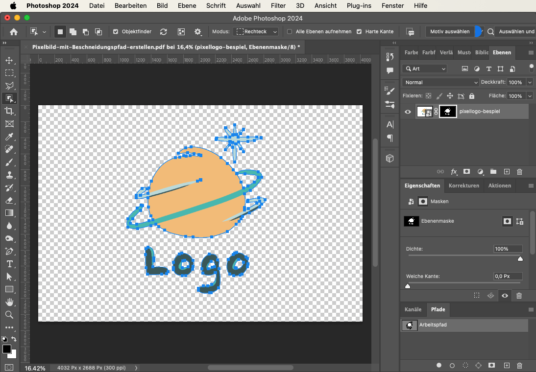Select the Eyedropper tool

point(9,137)
